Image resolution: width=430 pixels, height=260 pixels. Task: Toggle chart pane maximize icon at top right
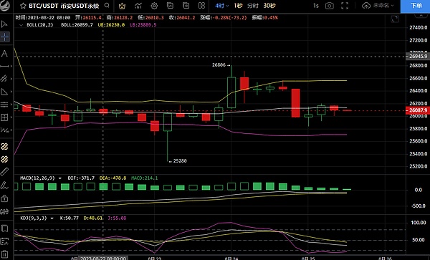(x=395, y=19)
